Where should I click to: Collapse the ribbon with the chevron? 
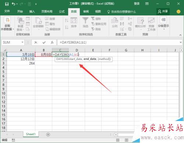coord(180,35)
